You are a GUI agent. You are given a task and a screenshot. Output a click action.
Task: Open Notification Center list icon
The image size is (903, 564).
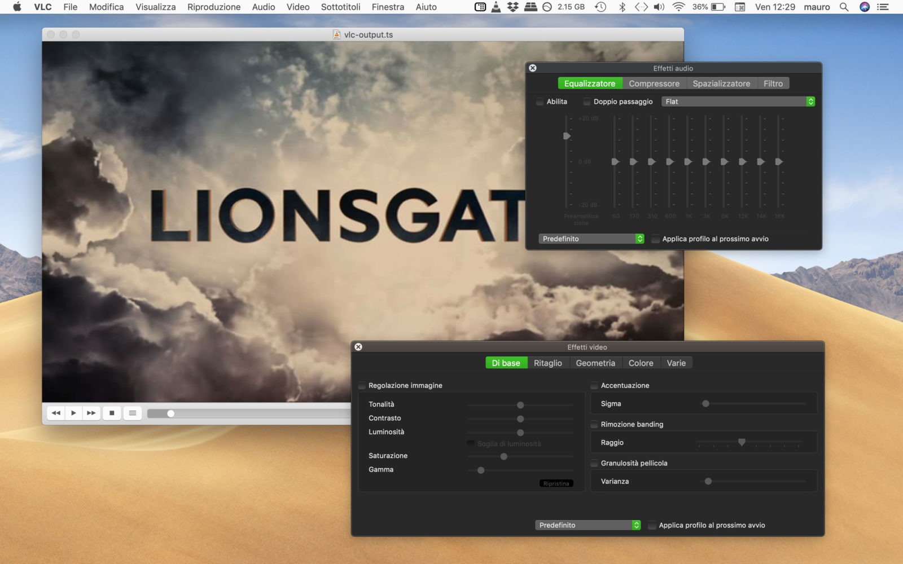[883, 7]
